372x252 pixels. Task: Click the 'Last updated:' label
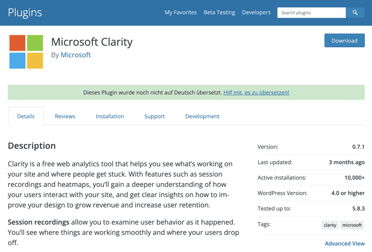(x=275, y=162)
